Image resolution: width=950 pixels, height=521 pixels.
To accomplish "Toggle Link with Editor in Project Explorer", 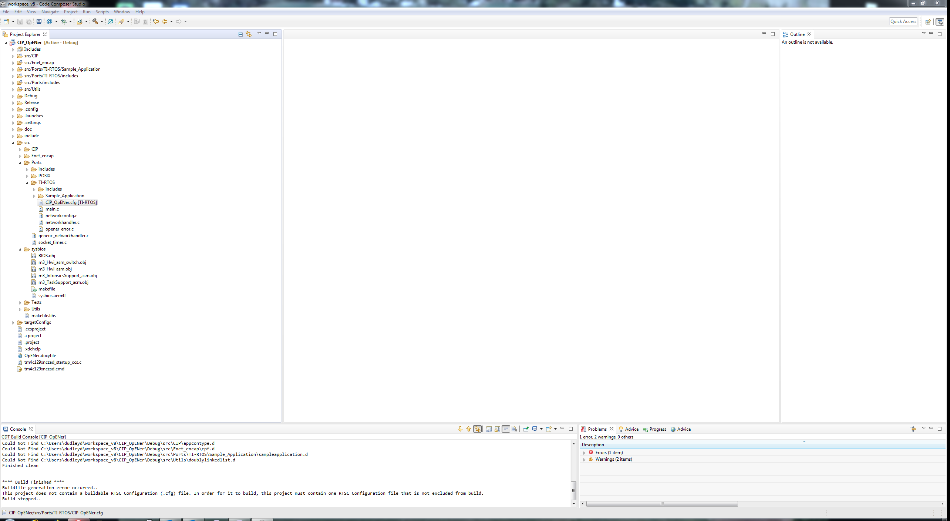I will tap(249, 34).
